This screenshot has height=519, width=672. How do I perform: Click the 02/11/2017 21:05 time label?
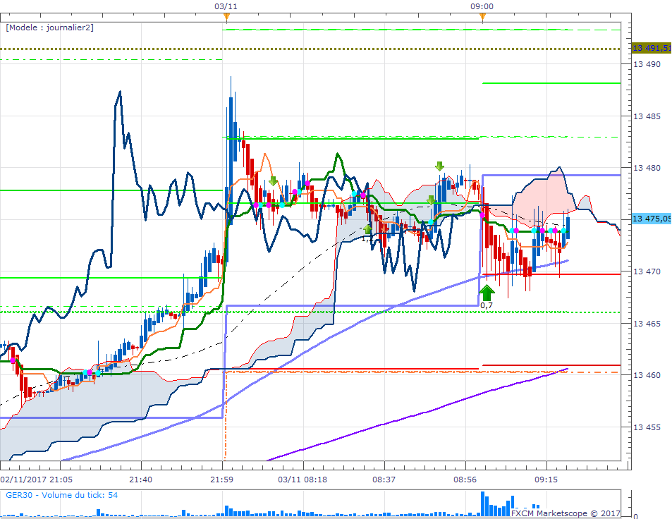37,479
